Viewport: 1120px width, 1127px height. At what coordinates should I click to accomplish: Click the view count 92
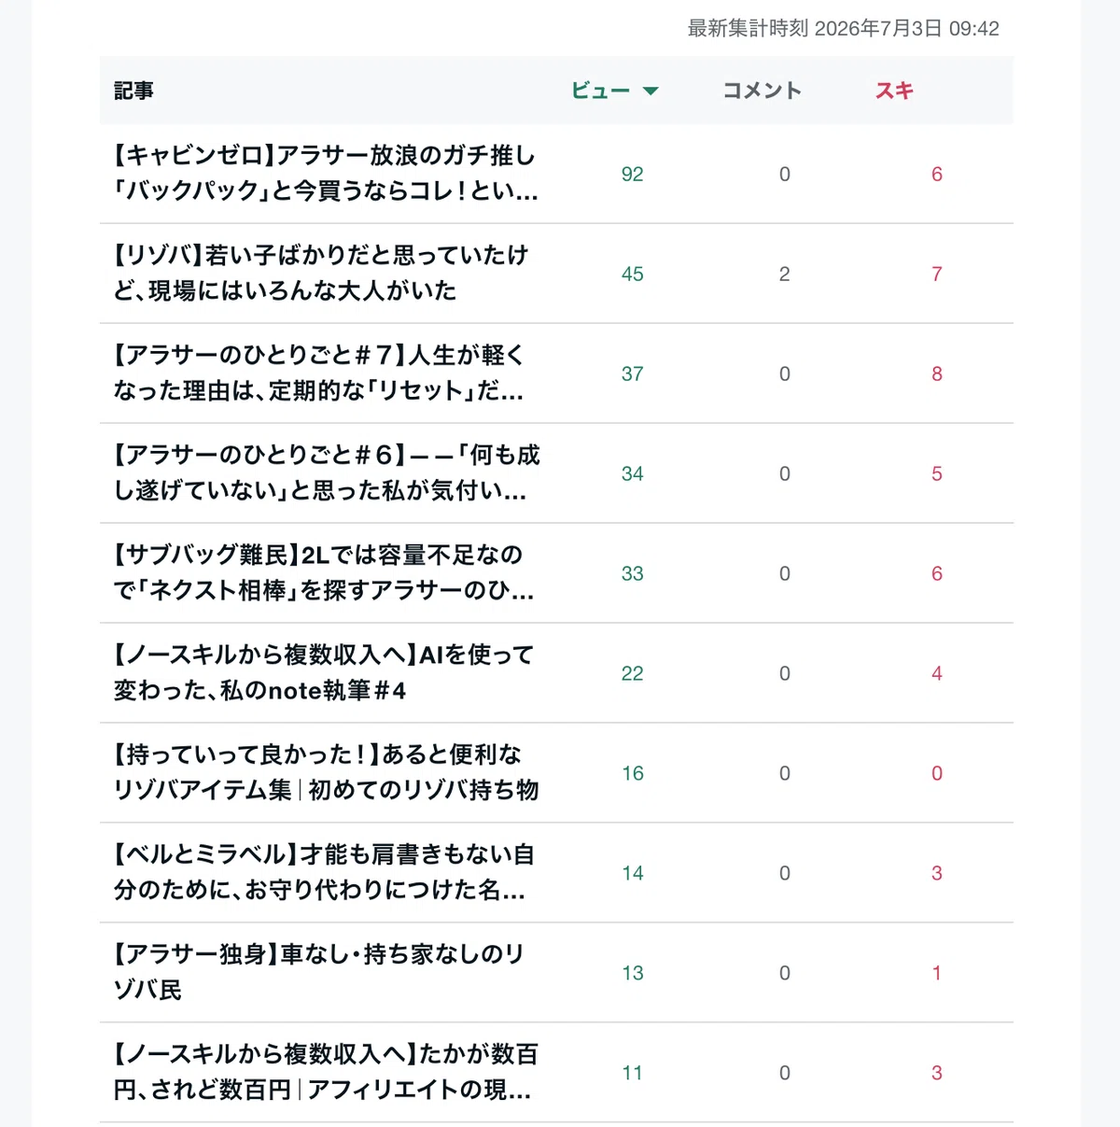pos(633,174)
